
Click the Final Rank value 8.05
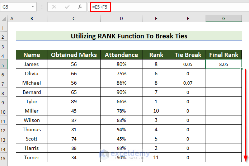pyautogui.click(x=224, y=64)
